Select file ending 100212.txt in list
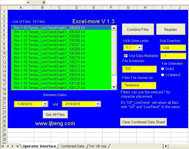Viewport: 189px width, 149px height. (x=61, y=66)
